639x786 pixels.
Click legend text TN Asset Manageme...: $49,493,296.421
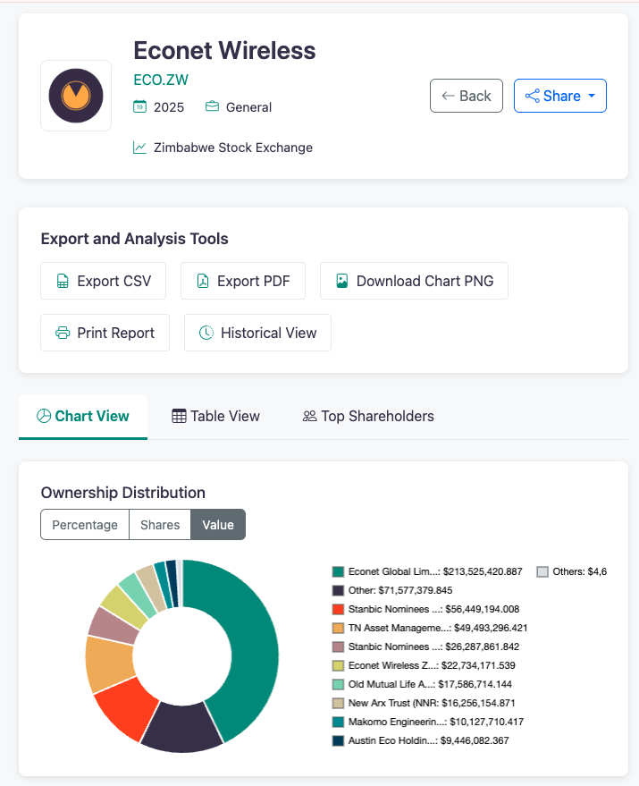pyautogui.click(x=438, y=628)
